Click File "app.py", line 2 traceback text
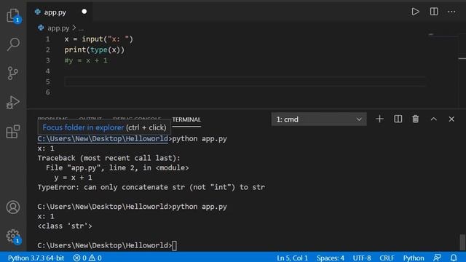The image size is (466, 262). 117,168
